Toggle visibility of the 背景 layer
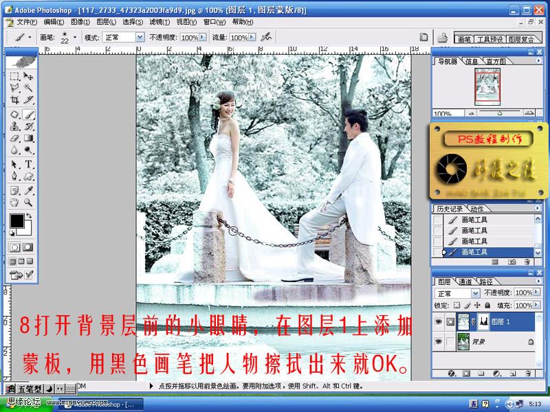 [438, 341]
